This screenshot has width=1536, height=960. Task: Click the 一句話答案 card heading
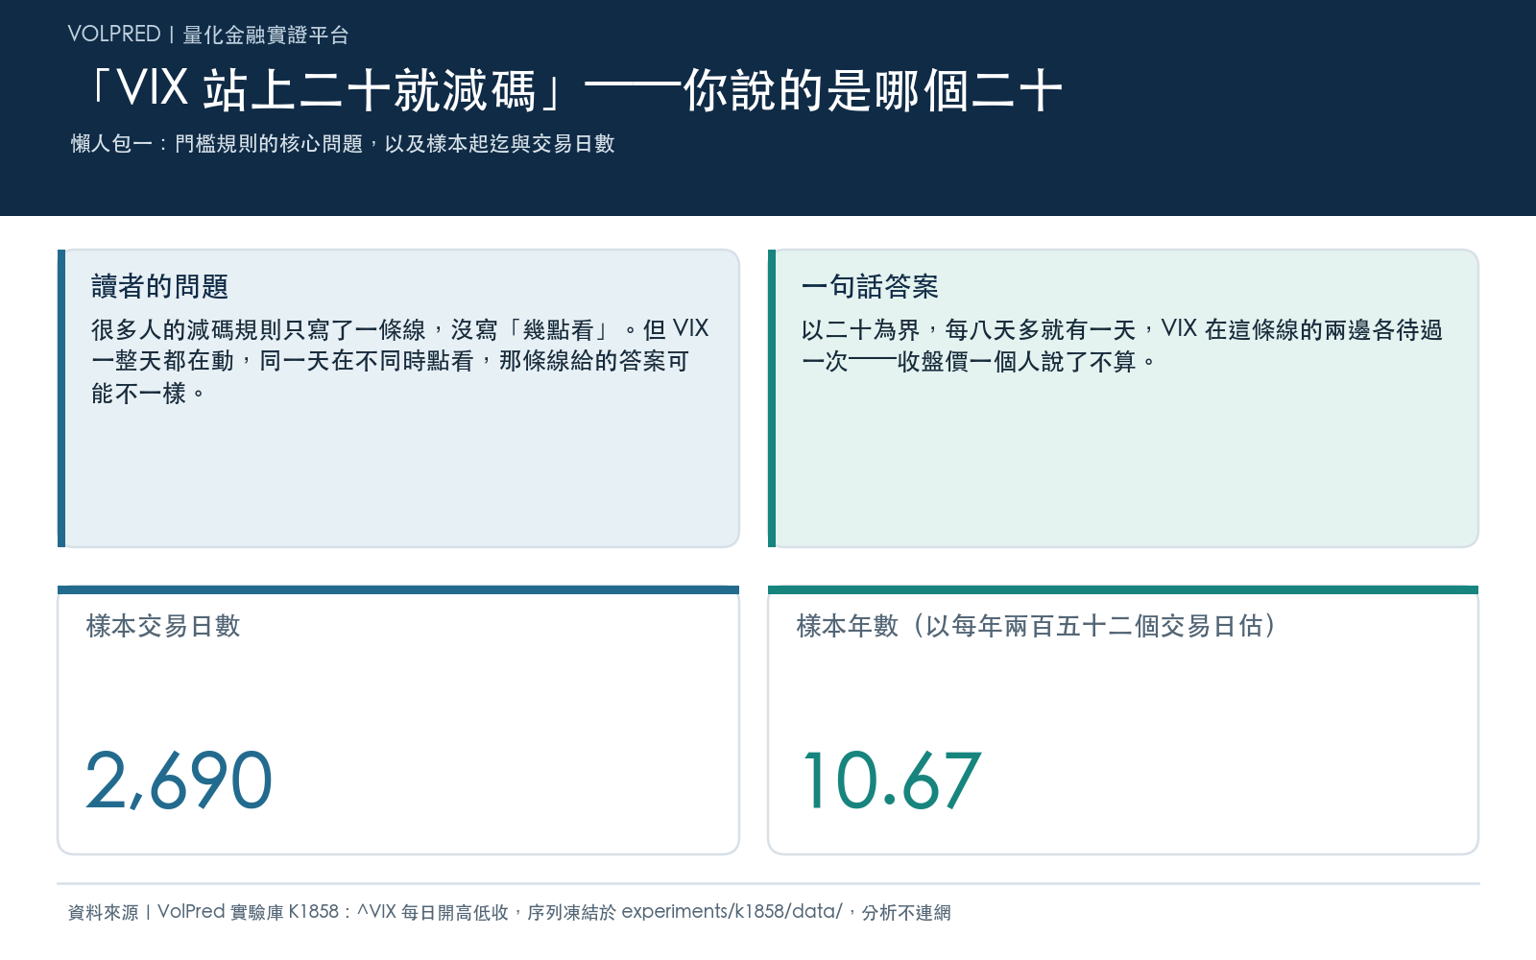(870, 286)
